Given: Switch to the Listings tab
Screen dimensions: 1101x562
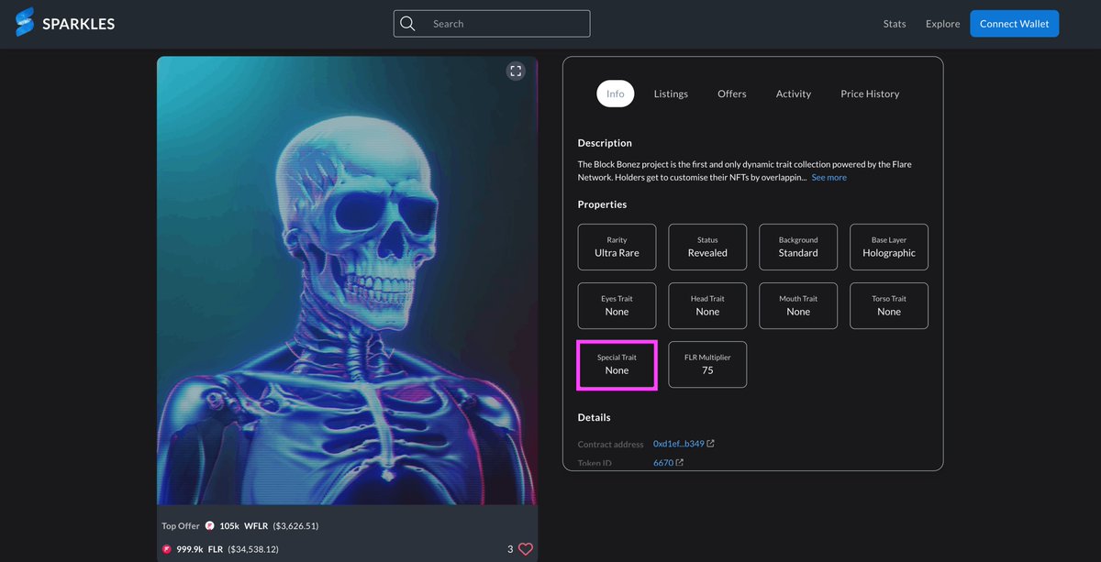Looking at the screenshot, I should point(671,94).
